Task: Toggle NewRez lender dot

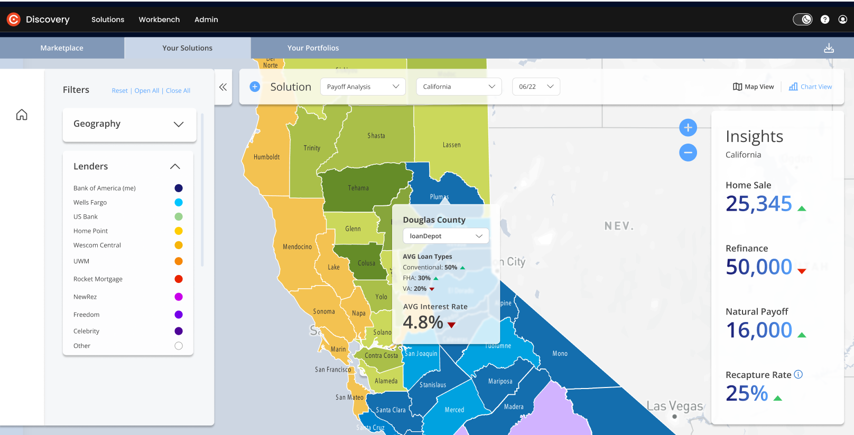Action: tap(179, 297)
